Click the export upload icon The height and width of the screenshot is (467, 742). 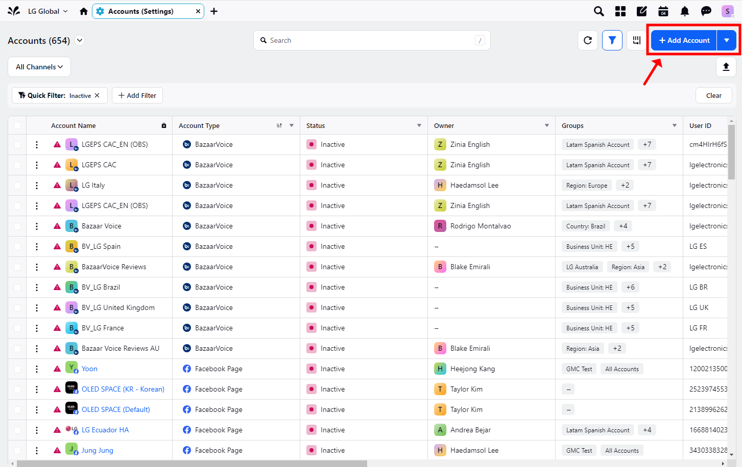(726, 67)
